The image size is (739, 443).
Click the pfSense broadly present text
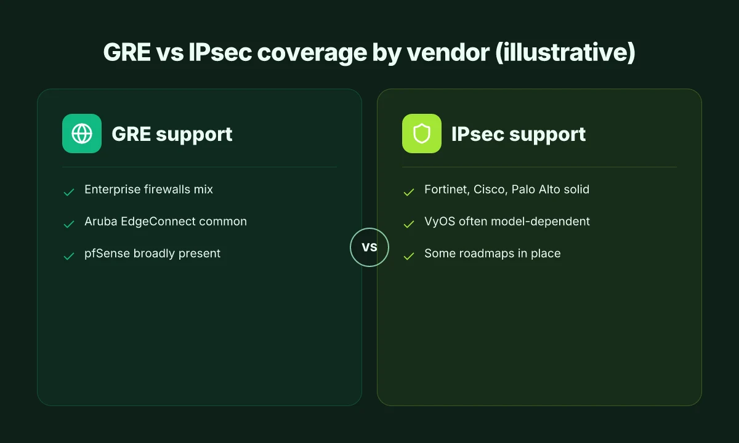152,253
